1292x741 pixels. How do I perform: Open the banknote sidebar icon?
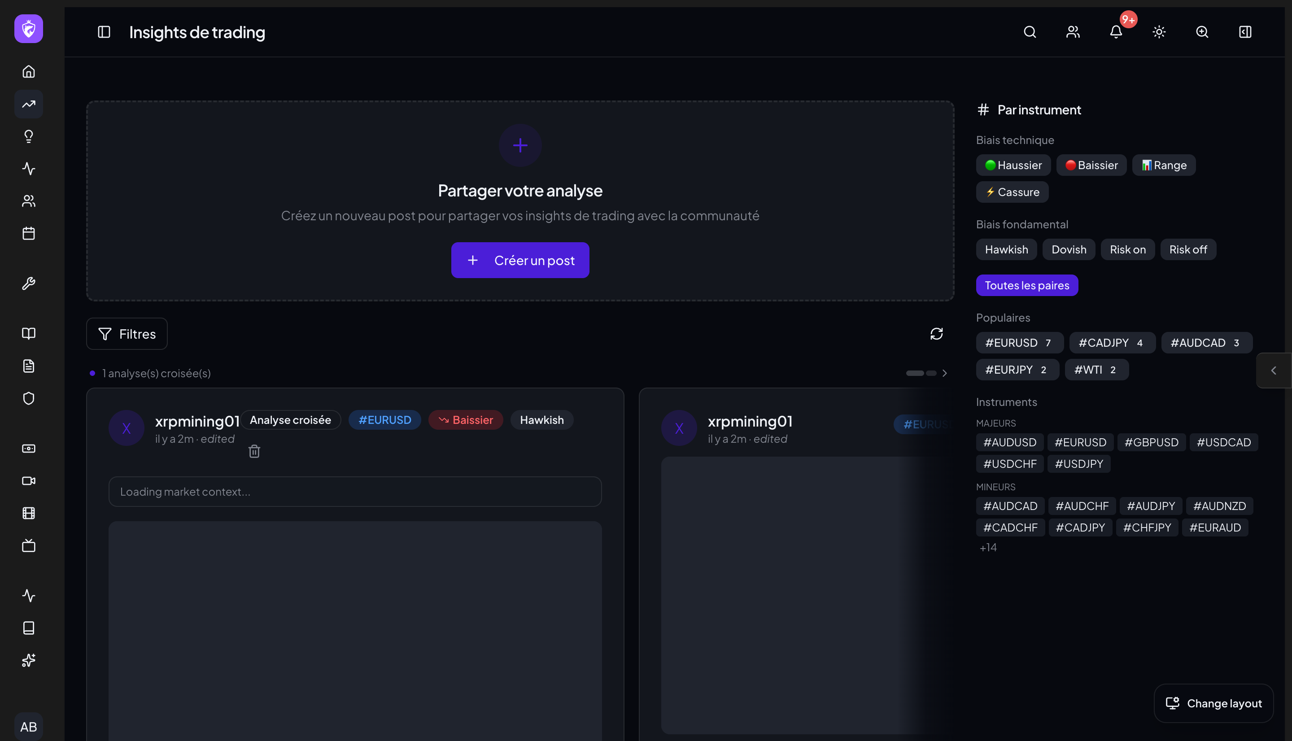[29, 449]
